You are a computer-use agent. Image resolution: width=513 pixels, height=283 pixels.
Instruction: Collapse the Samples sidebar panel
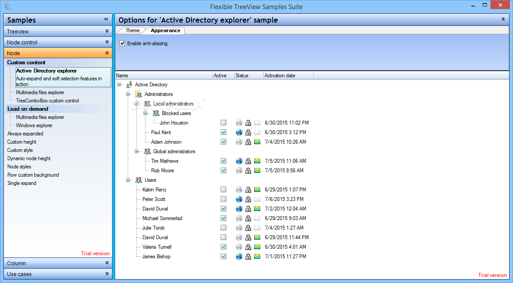[x=106, y=19]
